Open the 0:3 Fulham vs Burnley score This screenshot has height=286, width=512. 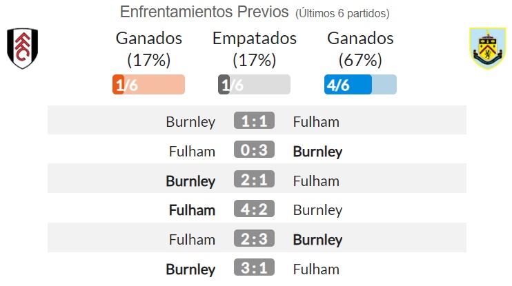click(x=254, y=150)
